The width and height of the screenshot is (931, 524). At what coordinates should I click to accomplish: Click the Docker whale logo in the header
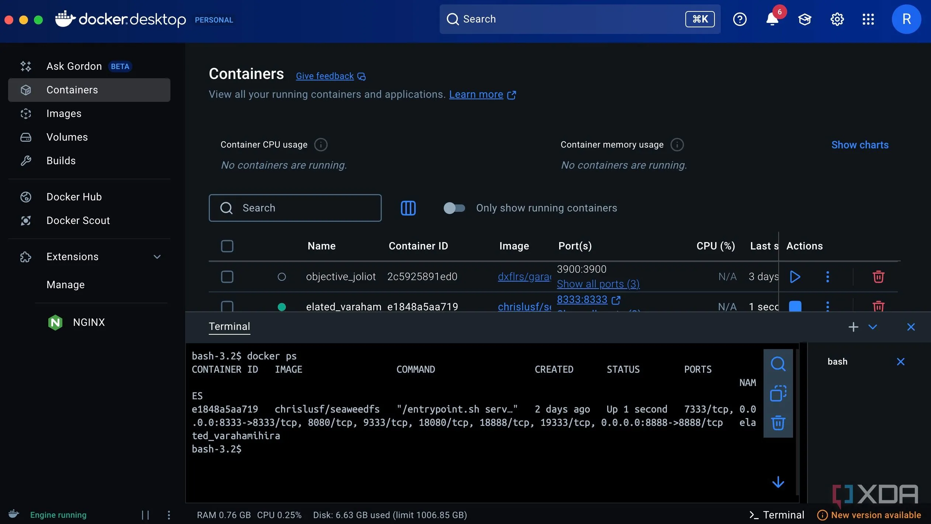(x=65, y=19)
